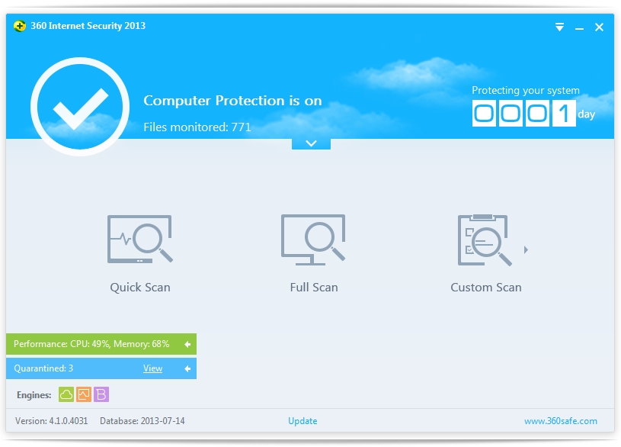Toggle the purple B engine icon

101,394
